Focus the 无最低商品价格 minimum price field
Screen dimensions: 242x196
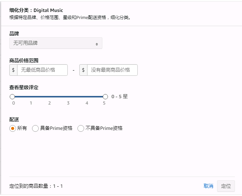point(42,70)
